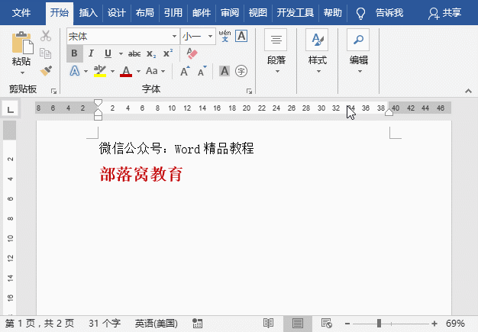The image size is (478, 332).
Task: Click the tab stop selector L
Action: 11,109
